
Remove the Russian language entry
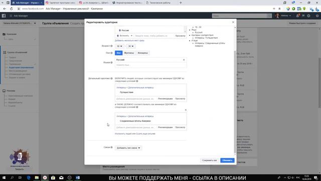tap(184, 60)
